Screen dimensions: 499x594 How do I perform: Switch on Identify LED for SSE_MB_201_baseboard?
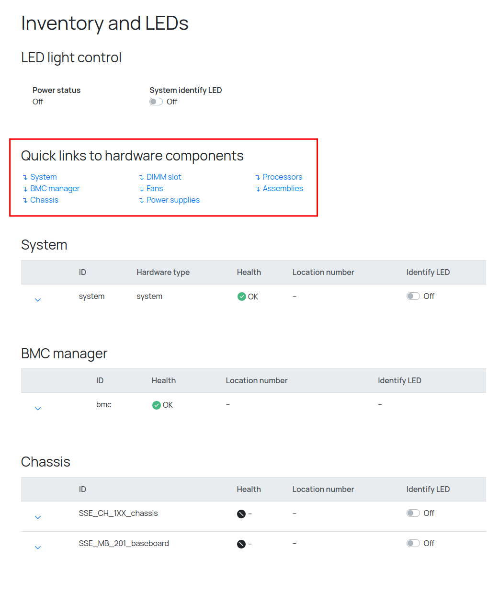[x=413, y=543]
